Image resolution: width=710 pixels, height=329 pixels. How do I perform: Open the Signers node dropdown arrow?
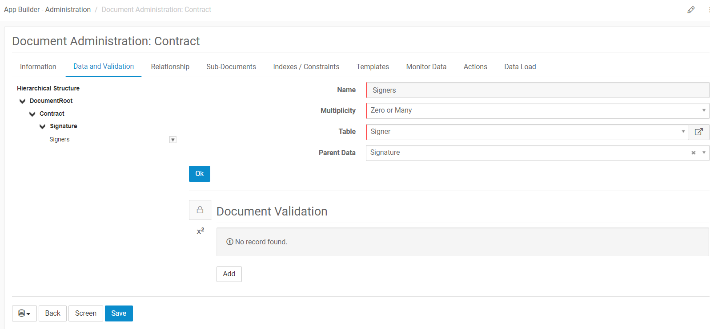[x=173, y=140]
